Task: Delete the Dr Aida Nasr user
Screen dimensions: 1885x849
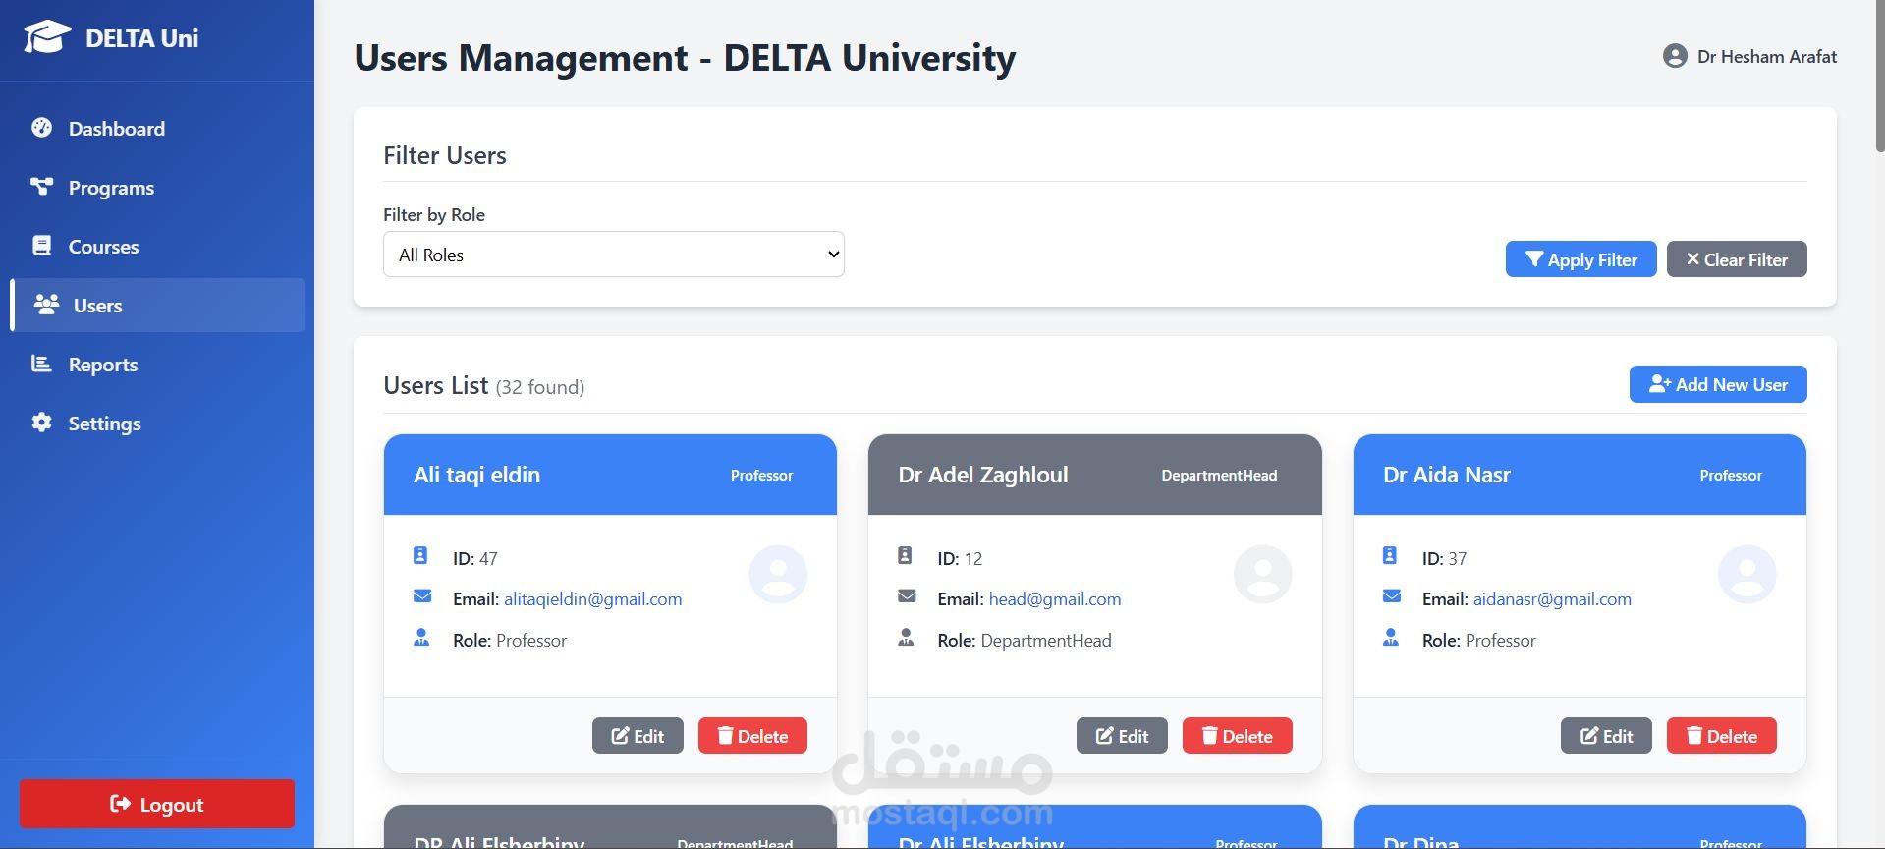Action: click(x=1722, y=736)
